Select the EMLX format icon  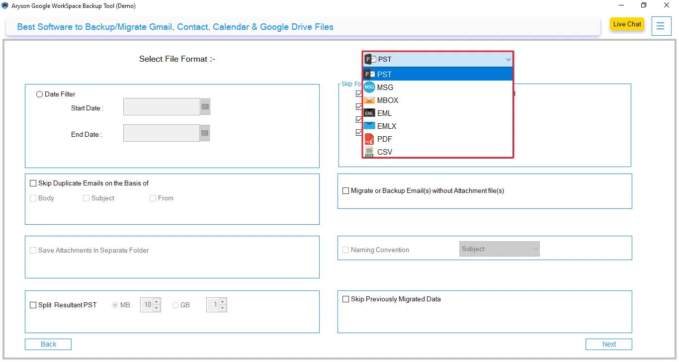pos(369,126)
